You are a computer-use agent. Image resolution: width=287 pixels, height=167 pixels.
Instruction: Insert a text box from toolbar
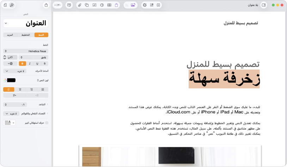click(x=94, y=5)
